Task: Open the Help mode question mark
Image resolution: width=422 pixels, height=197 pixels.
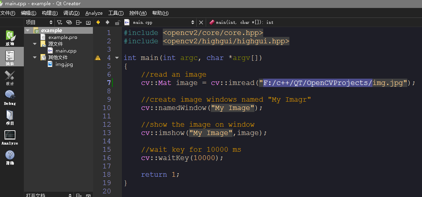Action: [x=10, y=157]
